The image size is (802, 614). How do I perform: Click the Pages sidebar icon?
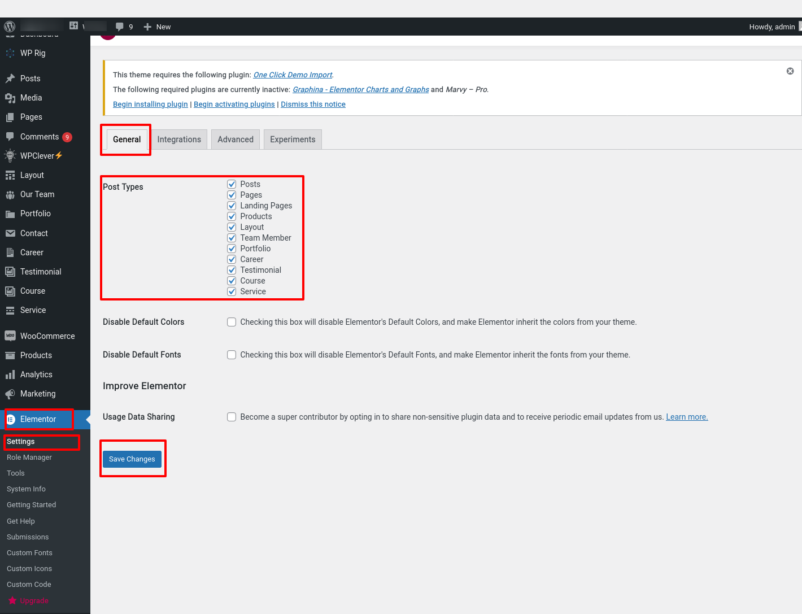pyautogui.click(x=10, y=117)
